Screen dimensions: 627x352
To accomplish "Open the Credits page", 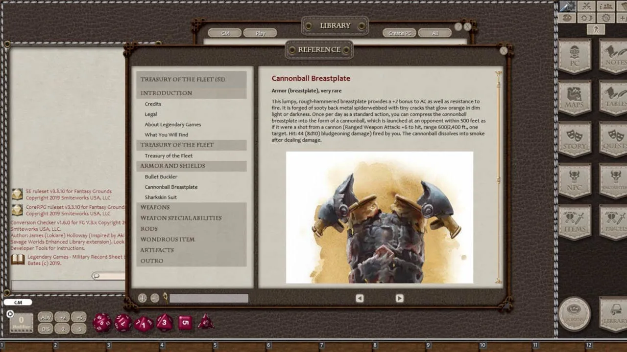I will tap(153, 104).
